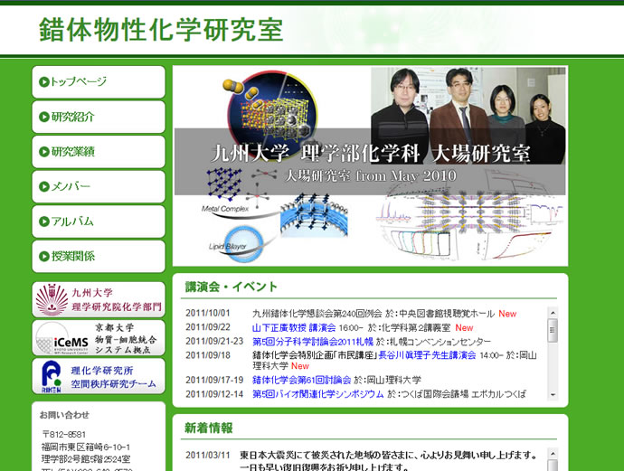The width and height of the screenshot is (624, 471).
Task: Click the 福岡市東区箱崎6-10-1 address line
Action: (86, 447)
